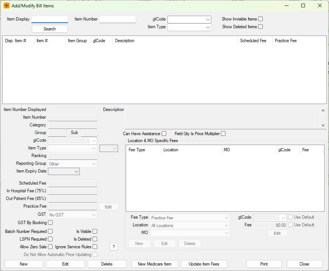The width and height of the screenshot is (329, 271).
Task: Enable Show Invisible Items checkbox
Action: (x=261, y=19)
